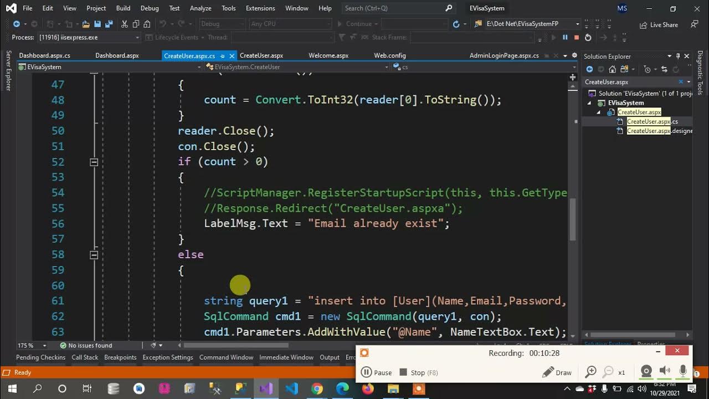Viewport: 709px width, 399px height.
Task: Click the Firefox taskbar icon
Action: tap(368, 388)
